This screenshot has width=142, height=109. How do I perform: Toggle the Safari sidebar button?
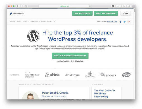[x=25, y=6]
